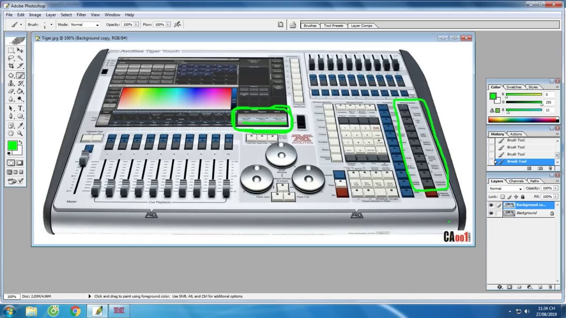Create new snapshot in History panel
Screen dimensions: 566x318
tap(540, 168)
